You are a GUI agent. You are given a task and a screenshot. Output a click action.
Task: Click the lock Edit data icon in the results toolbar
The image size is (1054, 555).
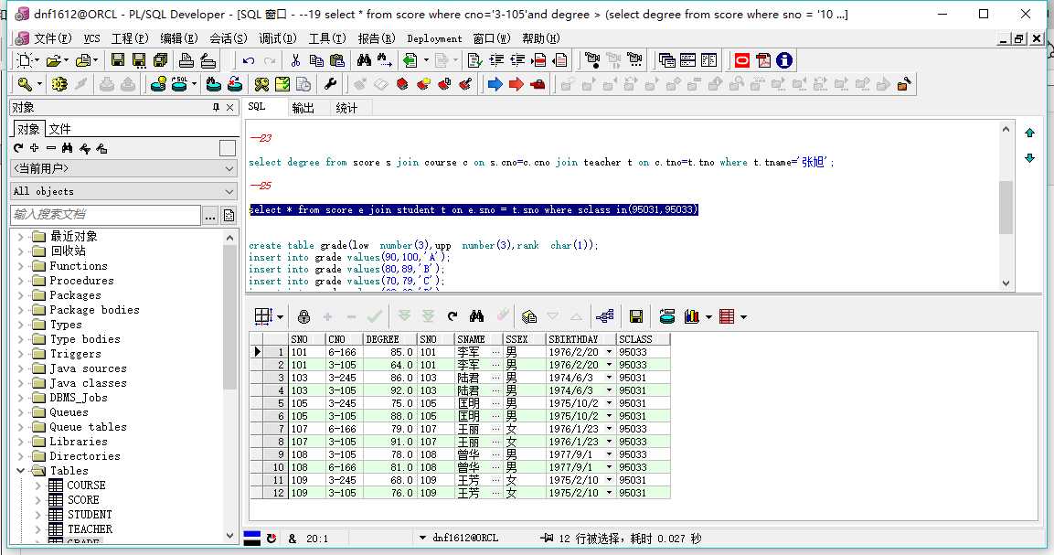coord(303,316)
